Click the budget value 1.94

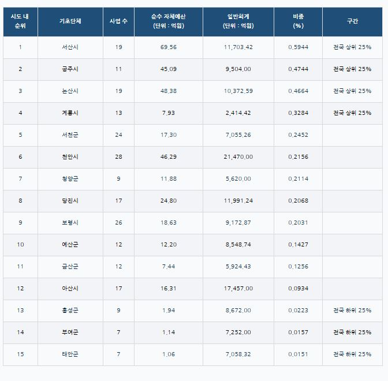(169, 311)
